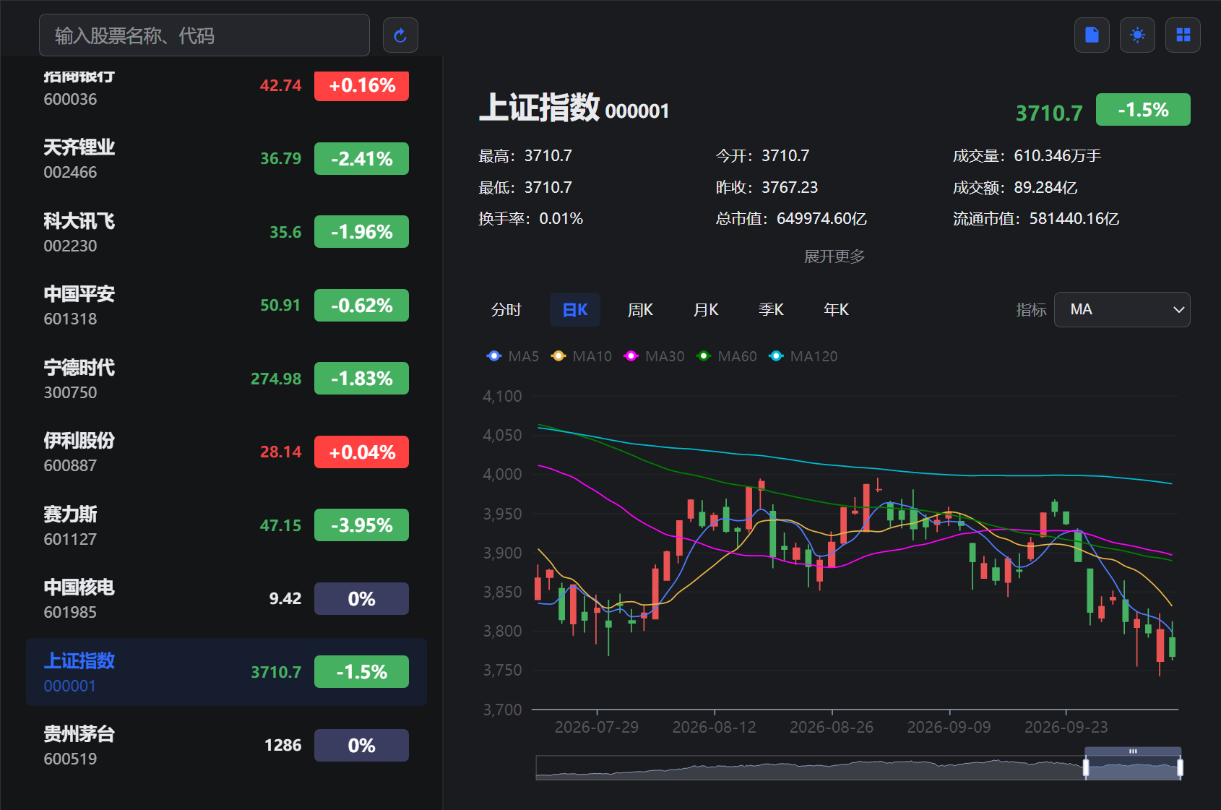1221x810 pixels.
Task: Select 上证指数 in the stock list
Action: coord(226,672)
